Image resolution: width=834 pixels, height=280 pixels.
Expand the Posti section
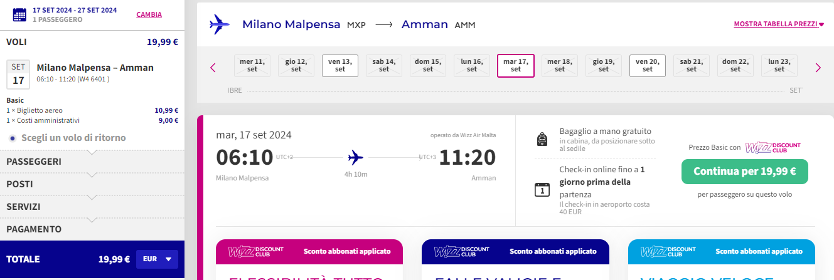92,184
